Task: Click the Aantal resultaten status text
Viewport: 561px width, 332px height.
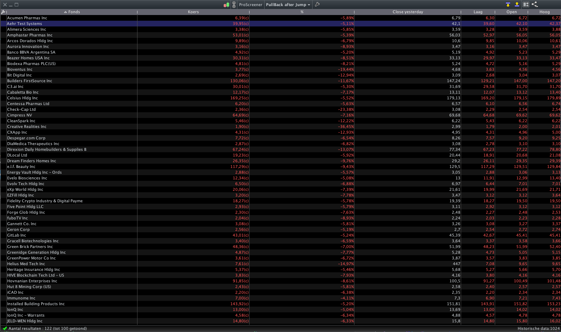Action: (48, 328)
